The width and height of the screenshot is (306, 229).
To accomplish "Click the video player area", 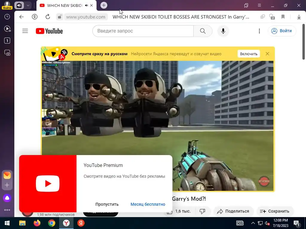I will click(157, 126).
